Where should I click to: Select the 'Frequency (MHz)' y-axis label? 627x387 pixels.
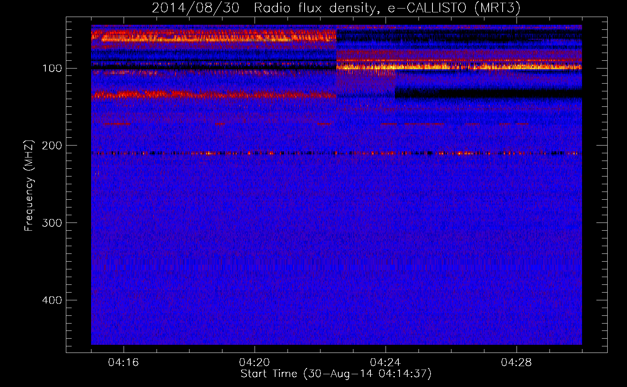tap(29, 185)
